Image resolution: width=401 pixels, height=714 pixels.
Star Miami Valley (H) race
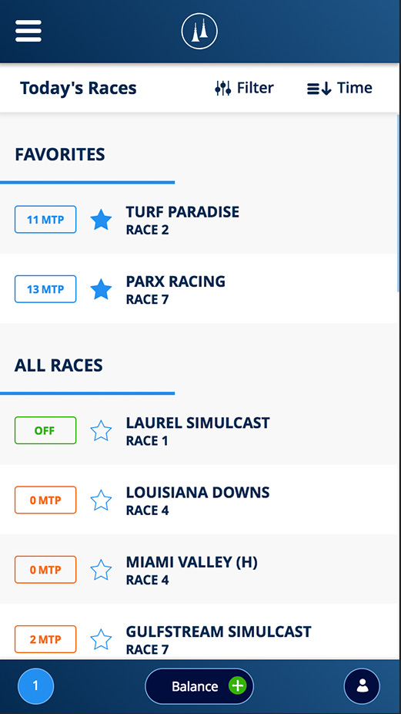[x=101, y=570]
